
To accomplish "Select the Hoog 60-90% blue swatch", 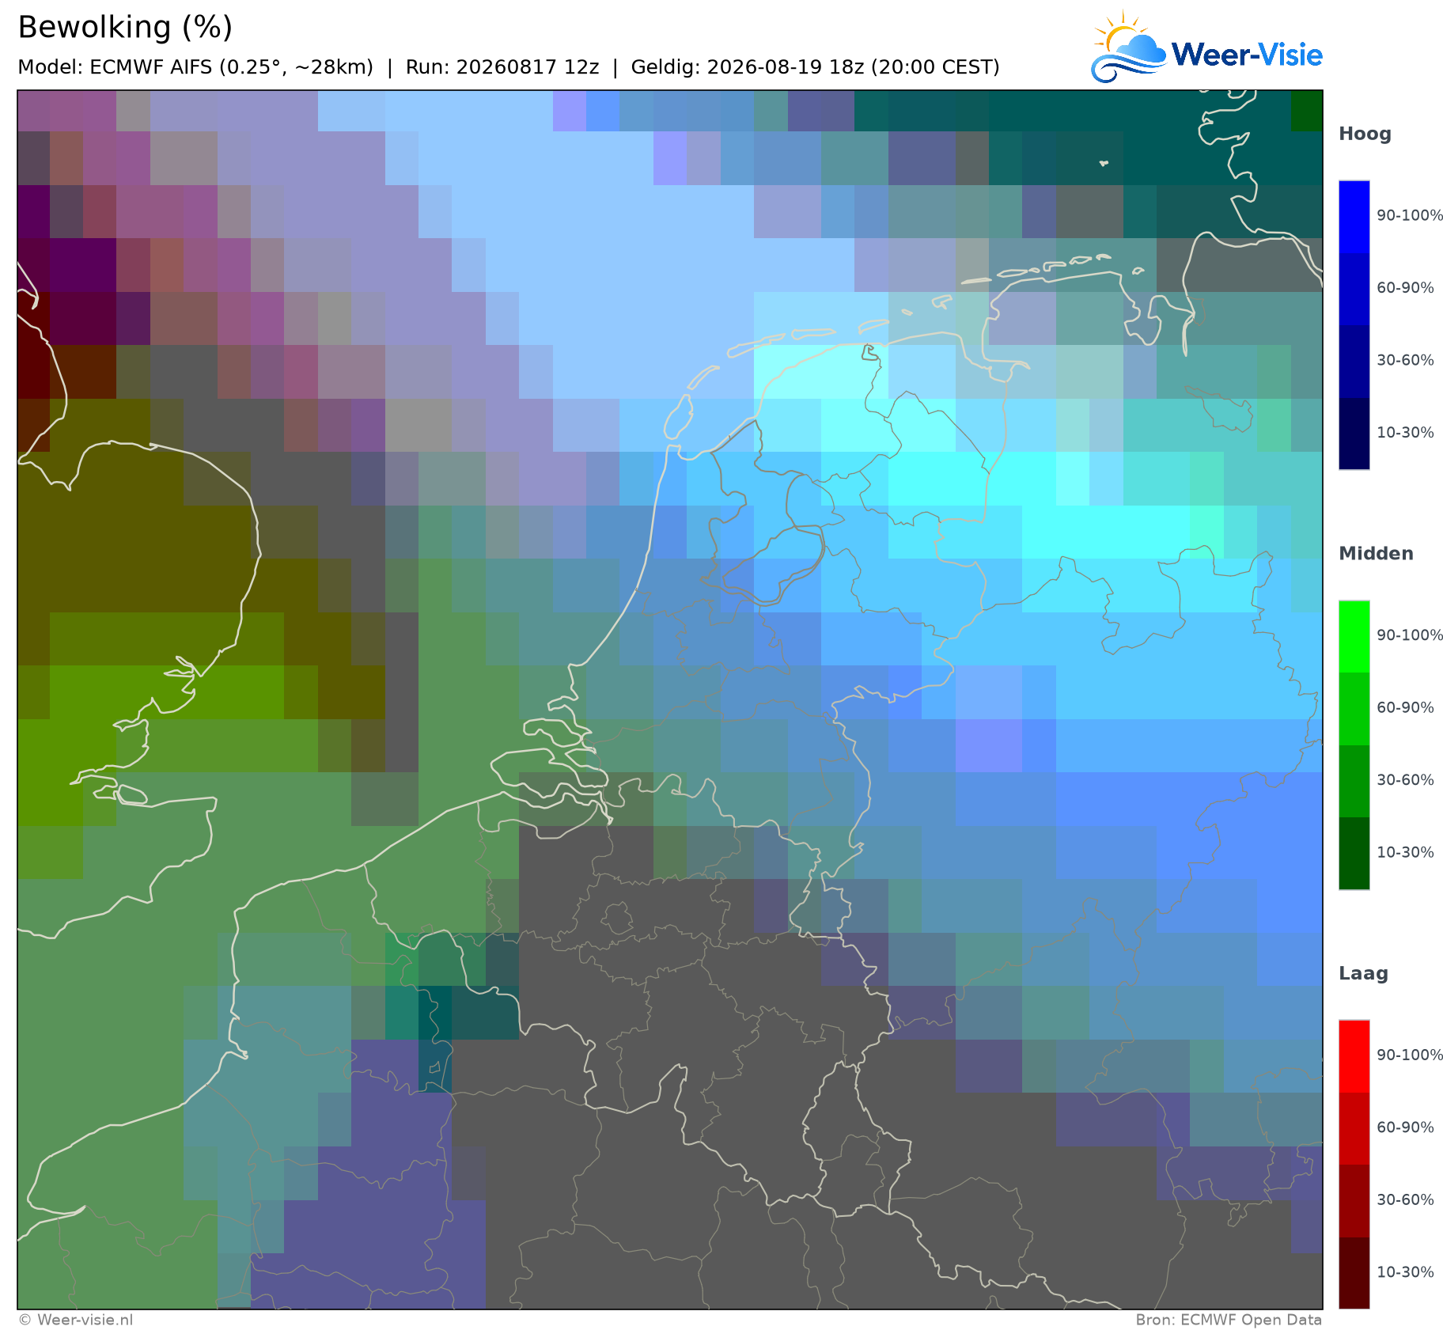I will pyautogui.click(x=1354, y=289).
